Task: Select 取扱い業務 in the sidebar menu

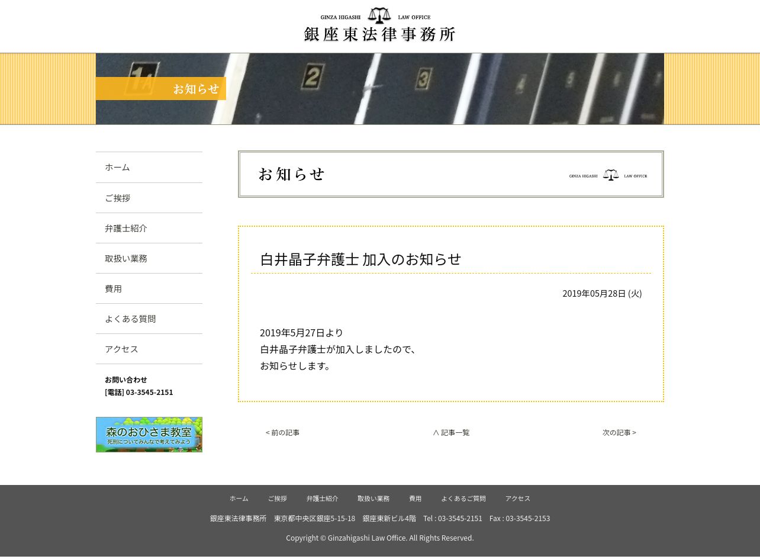Action: point(149,258)
